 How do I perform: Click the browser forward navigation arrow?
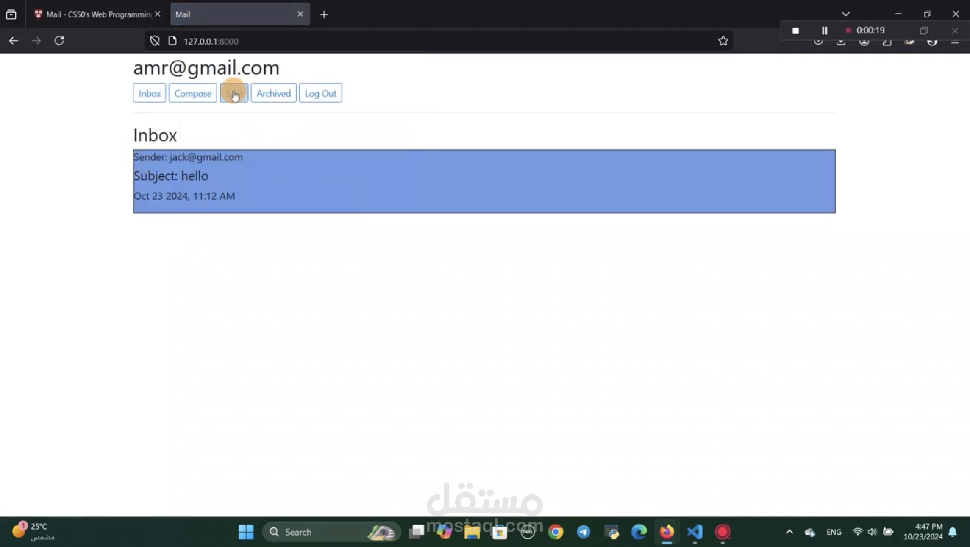point(36,41)
